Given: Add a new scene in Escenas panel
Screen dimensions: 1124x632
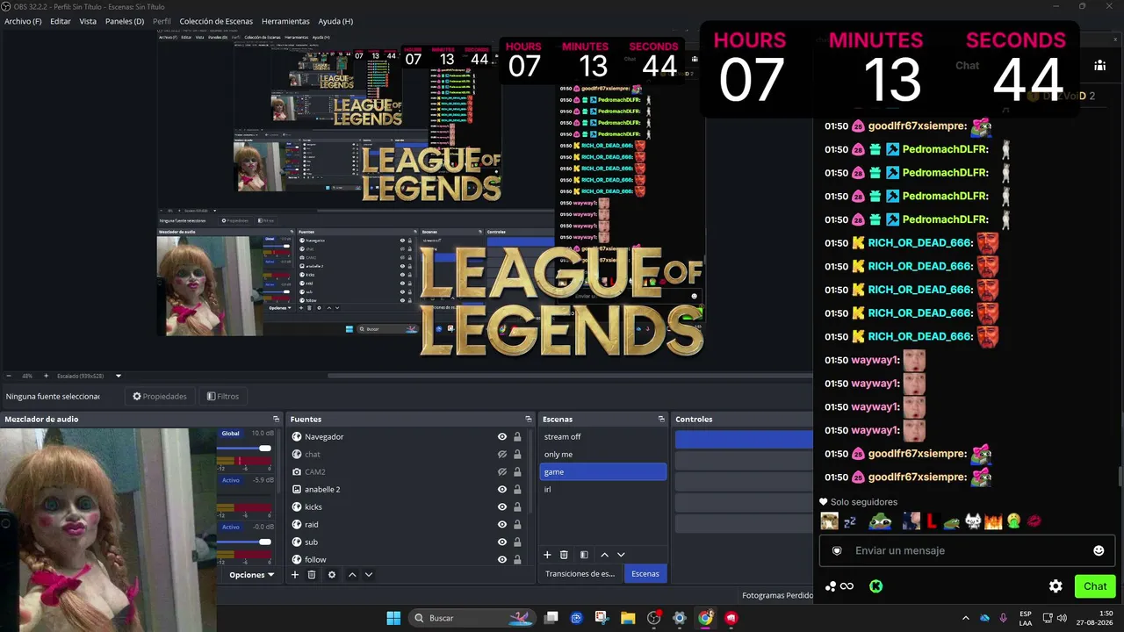Looking at the screenshot, I should pos(547,555).
